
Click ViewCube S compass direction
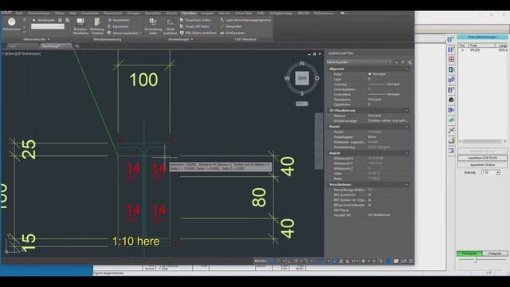pos(302,93)
